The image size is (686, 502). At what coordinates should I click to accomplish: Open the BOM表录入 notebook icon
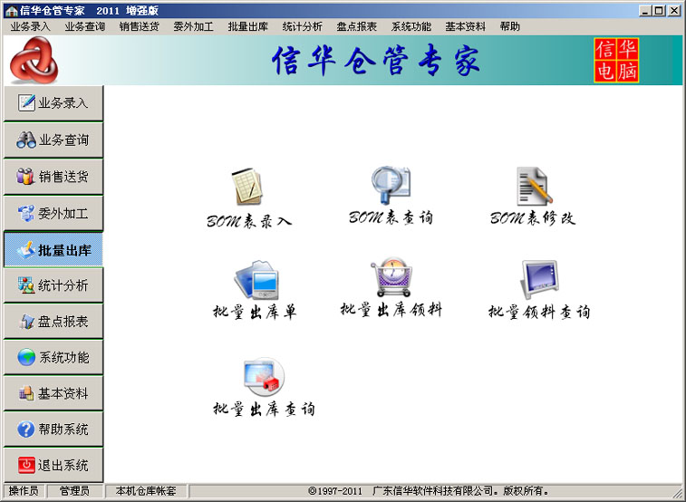click(x=247, y=187)
